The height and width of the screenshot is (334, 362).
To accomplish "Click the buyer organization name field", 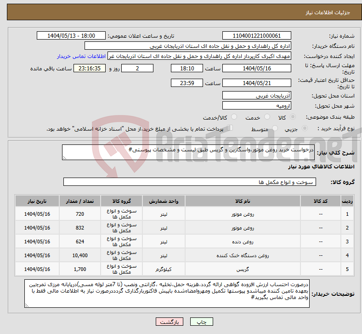I will [188, 46].
